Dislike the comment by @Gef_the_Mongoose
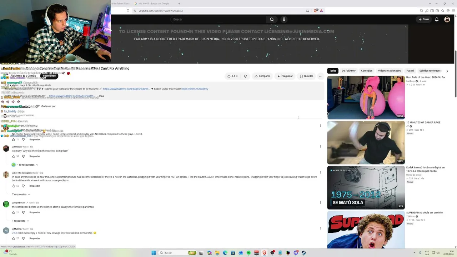Viewport: 457px width, 257px height. click(23, 186)
